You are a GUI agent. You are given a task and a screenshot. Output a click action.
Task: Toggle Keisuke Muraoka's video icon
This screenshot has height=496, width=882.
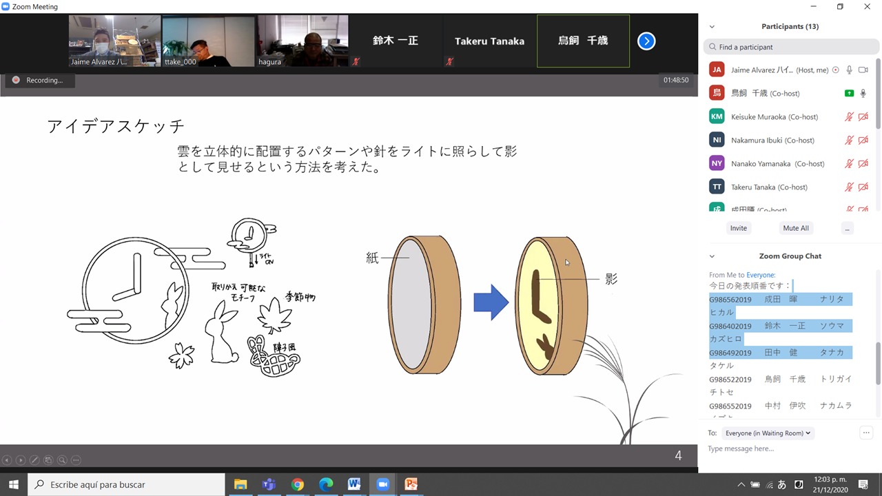tap(863, 116)
